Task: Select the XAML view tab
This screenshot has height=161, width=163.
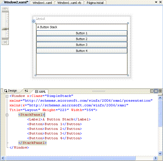Action: [41, 92]
